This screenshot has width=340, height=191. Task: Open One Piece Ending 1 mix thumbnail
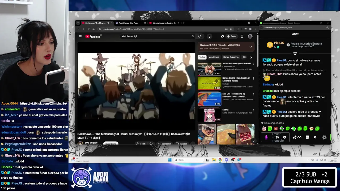(x=209, y=99)
